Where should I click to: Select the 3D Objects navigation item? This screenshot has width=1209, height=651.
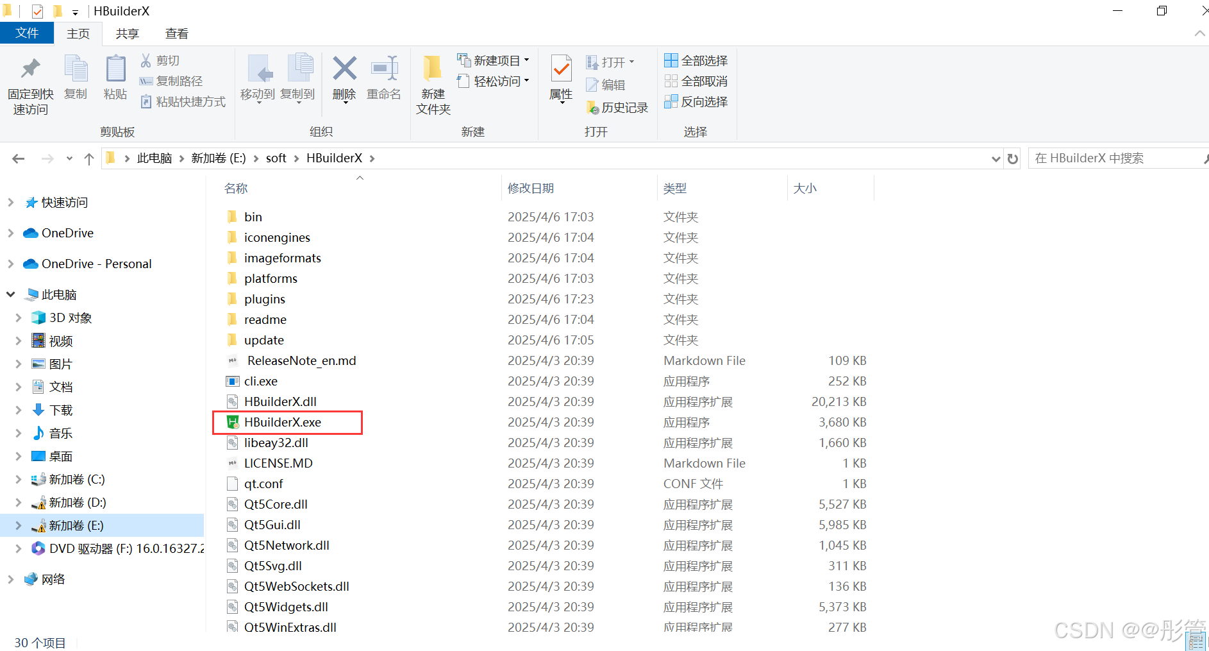point(71,317)
